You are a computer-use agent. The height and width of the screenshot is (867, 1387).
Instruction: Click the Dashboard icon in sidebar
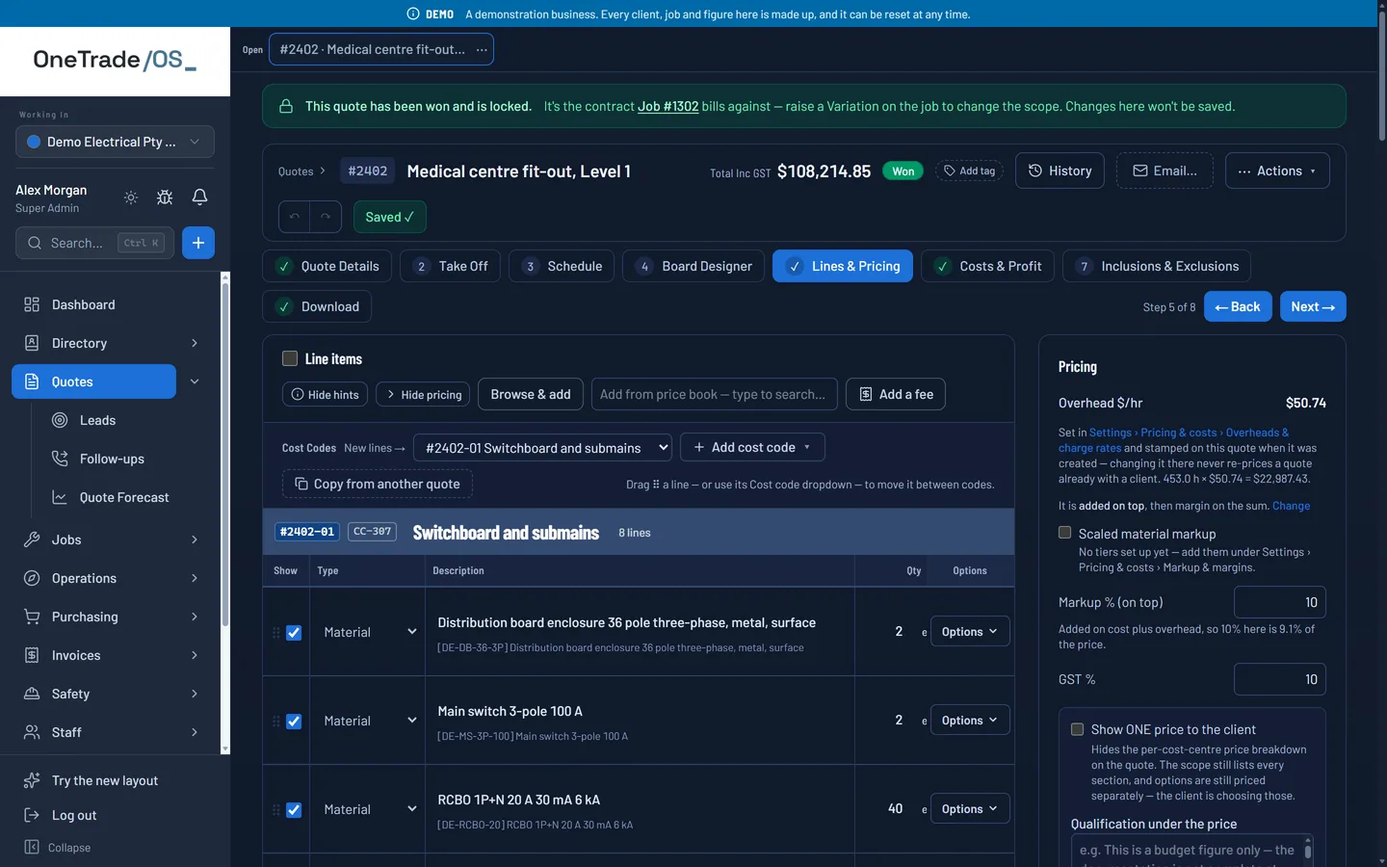click(x=32, y=304)
